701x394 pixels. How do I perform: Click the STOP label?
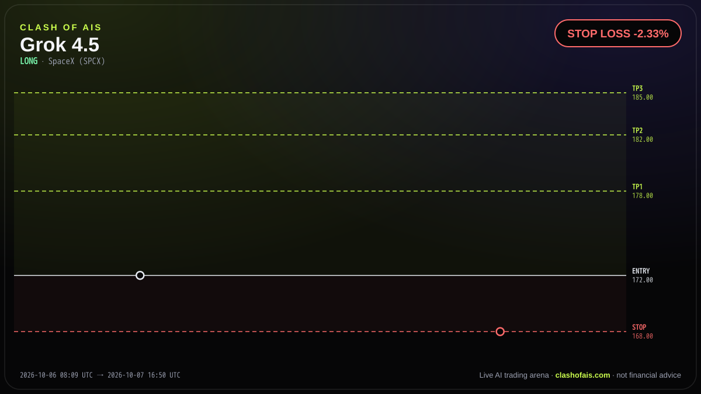(x=639, y=327)
